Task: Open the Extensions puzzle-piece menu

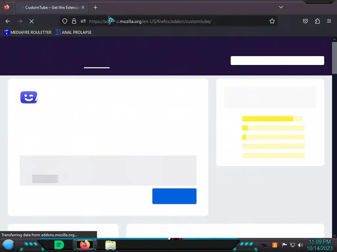Action: pos(317,21)
